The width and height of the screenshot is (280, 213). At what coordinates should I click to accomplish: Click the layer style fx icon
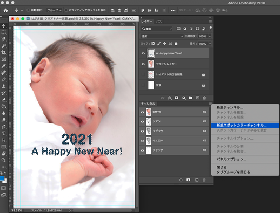pyautogui.click(x=170, y=98)
